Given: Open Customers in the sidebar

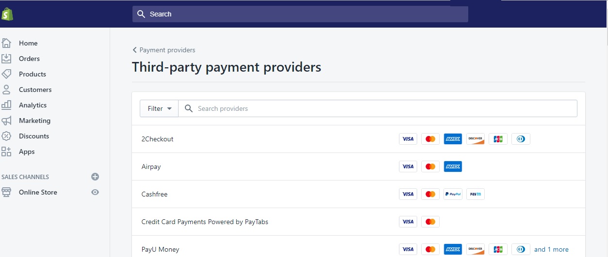Looking at the screenshot, I should coord(35,90).
